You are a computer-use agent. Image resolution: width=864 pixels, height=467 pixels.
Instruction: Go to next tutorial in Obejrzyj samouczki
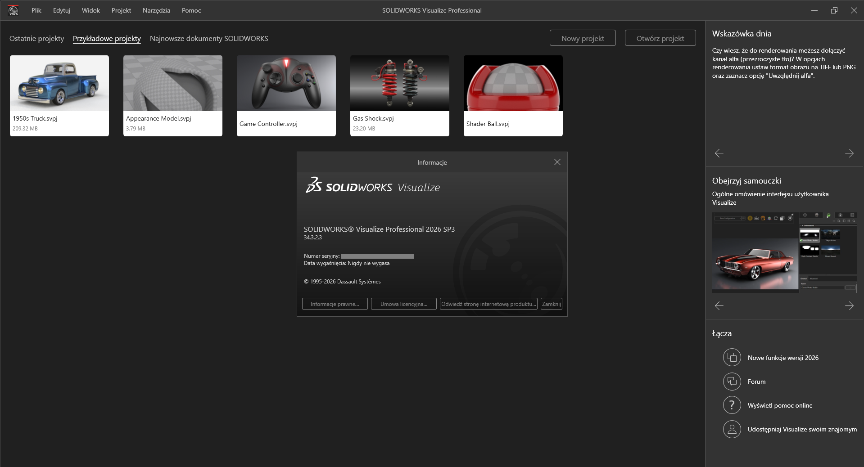(x=849, y=306)
